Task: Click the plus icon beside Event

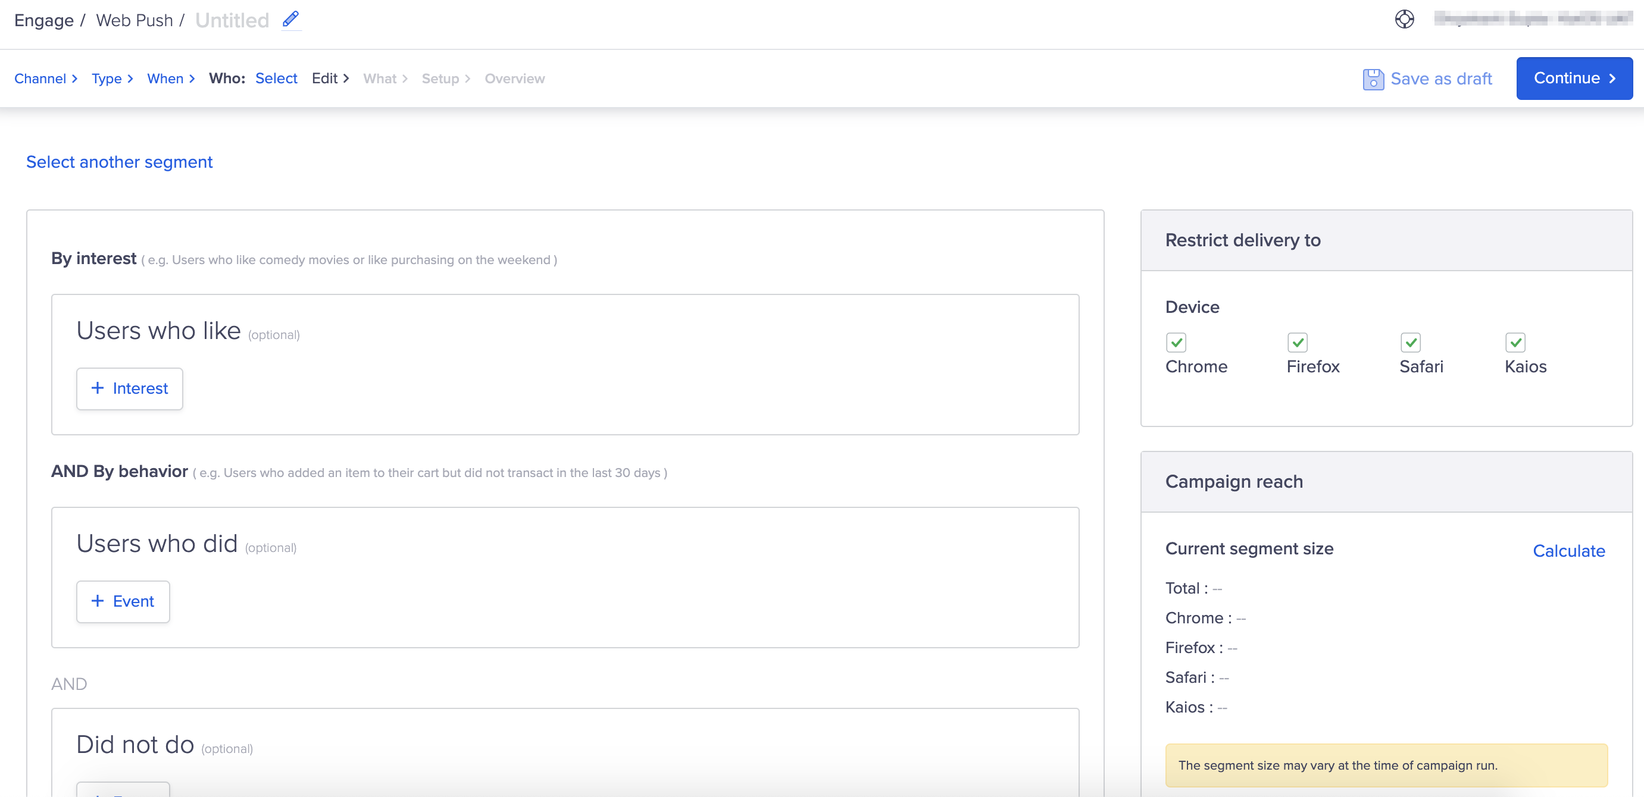Action: point(98,601)
